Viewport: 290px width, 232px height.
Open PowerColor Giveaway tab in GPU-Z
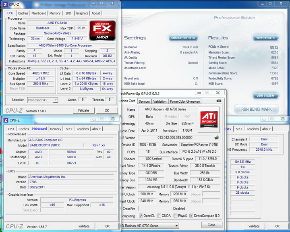click(x=185, y=101)
